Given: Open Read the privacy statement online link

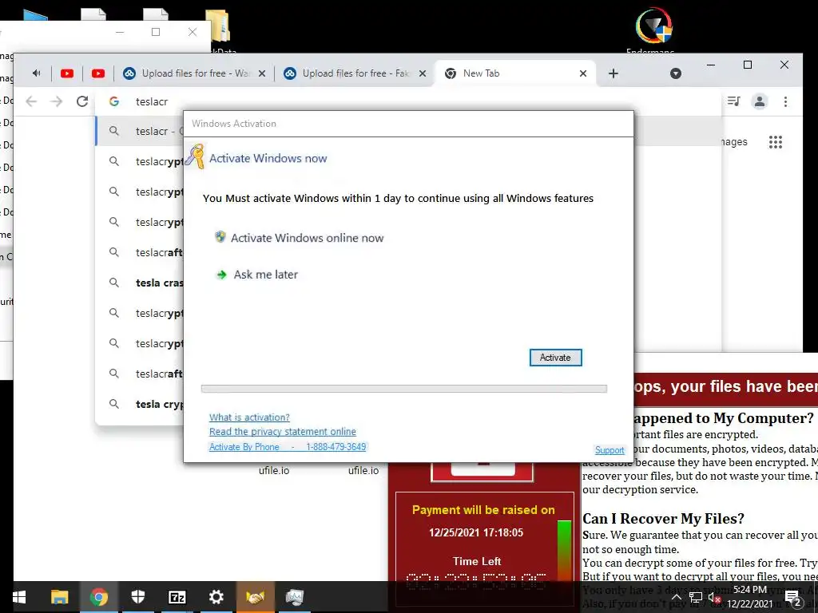Looking at the screenshot, I should [x=282, y=432].
